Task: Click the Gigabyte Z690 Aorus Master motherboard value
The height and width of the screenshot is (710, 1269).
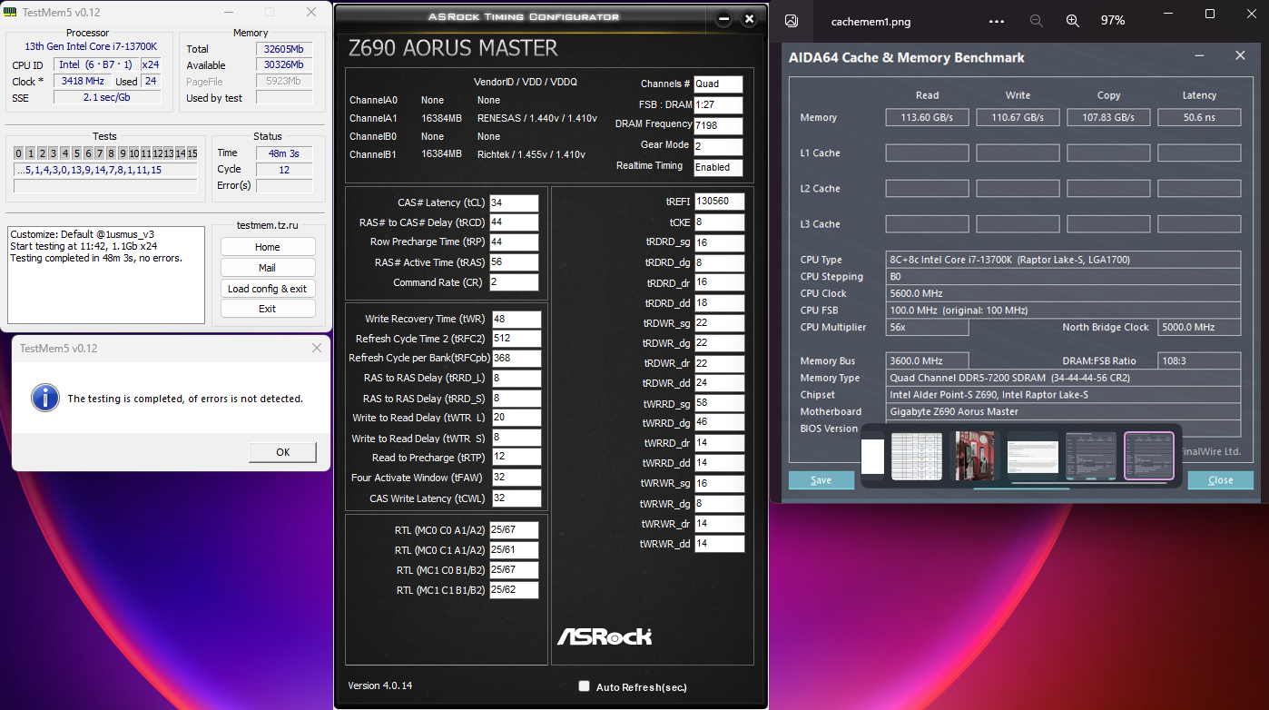Action: 1064,412
